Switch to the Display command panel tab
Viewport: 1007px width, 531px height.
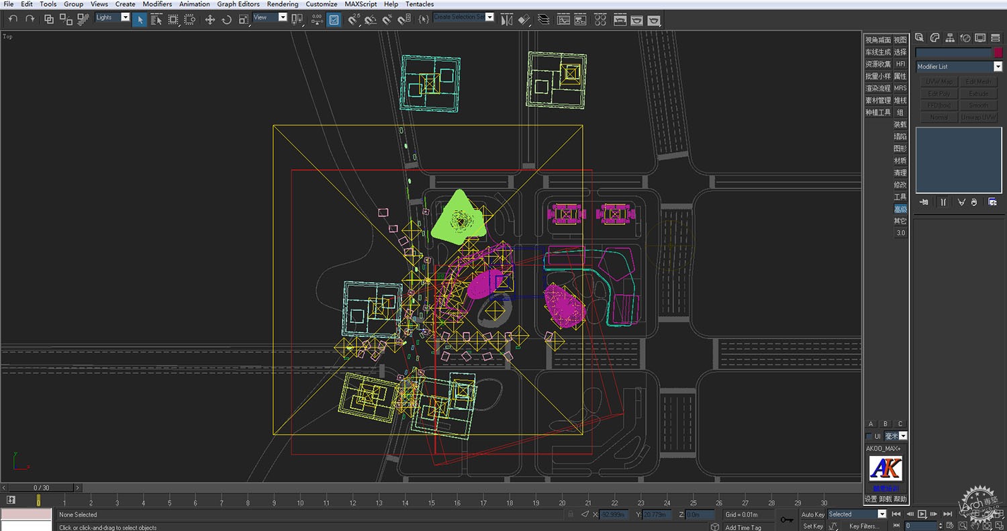981,38
